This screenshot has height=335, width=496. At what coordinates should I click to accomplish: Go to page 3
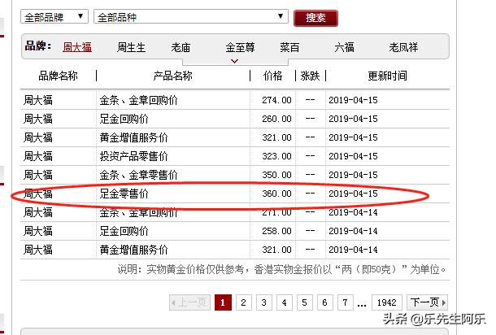263,302
